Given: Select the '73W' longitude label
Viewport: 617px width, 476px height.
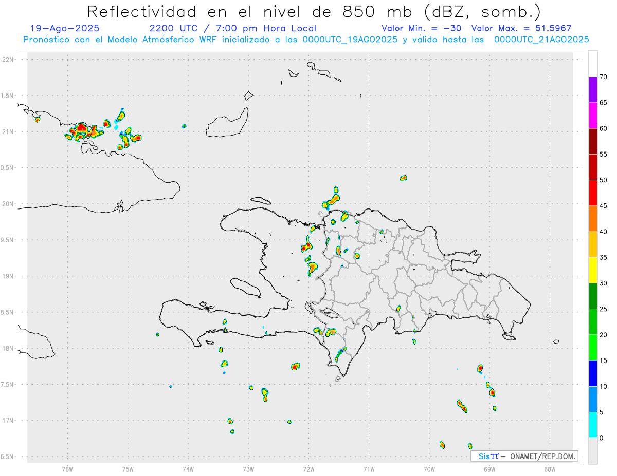Looking at the screenshot, I should pos(248,469).
